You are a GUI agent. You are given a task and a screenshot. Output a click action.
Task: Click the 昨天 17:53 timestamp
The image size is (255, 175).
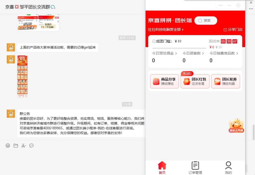point(127,38)
